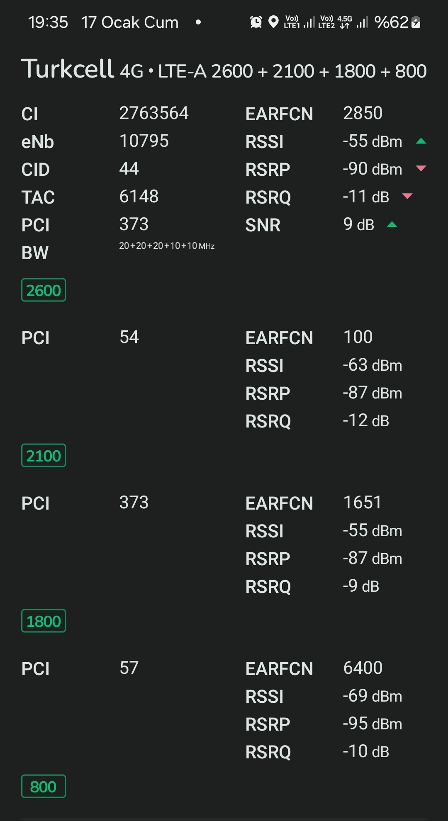Tap the green SNR up-arrow indicator
The height and width of the screenshot is (821, 448).
[392, 225]
